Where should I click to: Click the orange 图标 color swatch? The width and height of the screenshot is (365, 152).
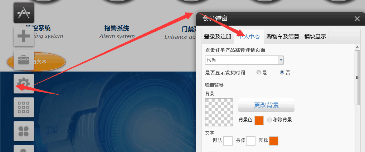click(x=274, y=141)
